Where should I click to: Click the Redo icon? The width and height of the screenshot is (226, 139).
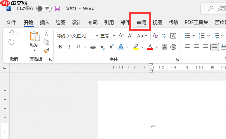pos(11,42)
